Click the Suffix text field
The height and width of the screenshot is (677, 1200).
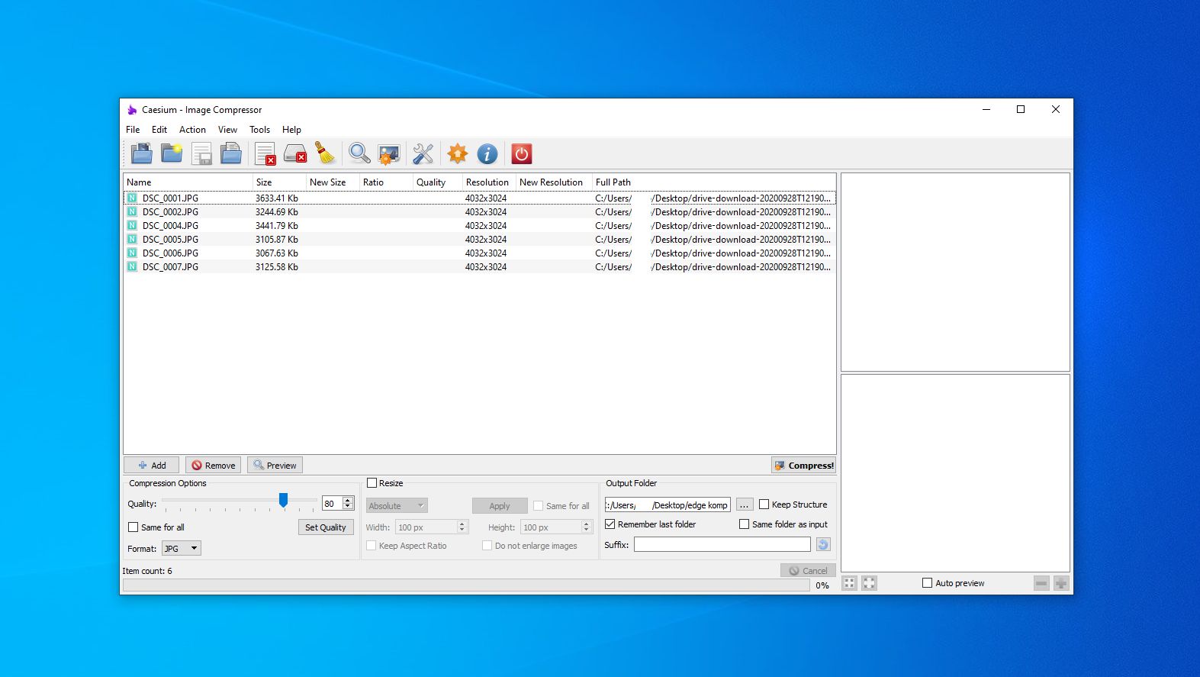[x=722, y=544]
